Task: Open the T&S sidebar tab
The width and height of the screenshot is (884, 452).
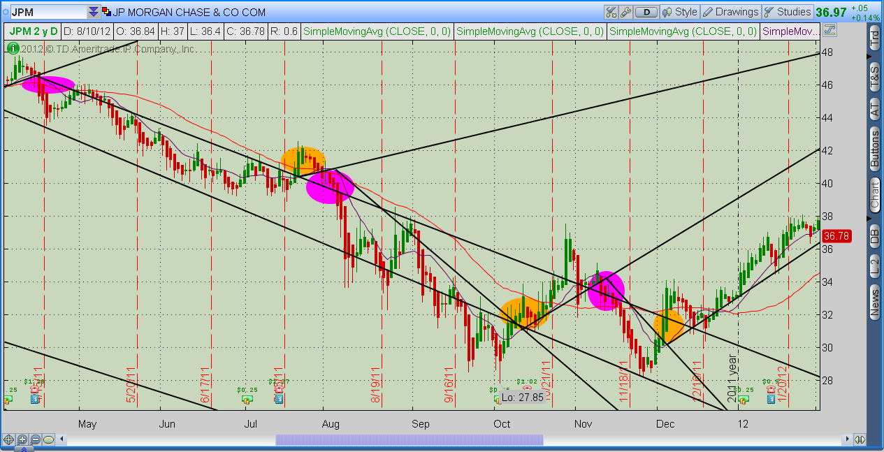Action: click(874, 77)
